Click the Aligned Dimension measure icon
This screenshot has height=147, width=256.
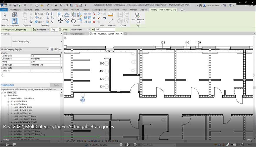[x=111, y=15]
